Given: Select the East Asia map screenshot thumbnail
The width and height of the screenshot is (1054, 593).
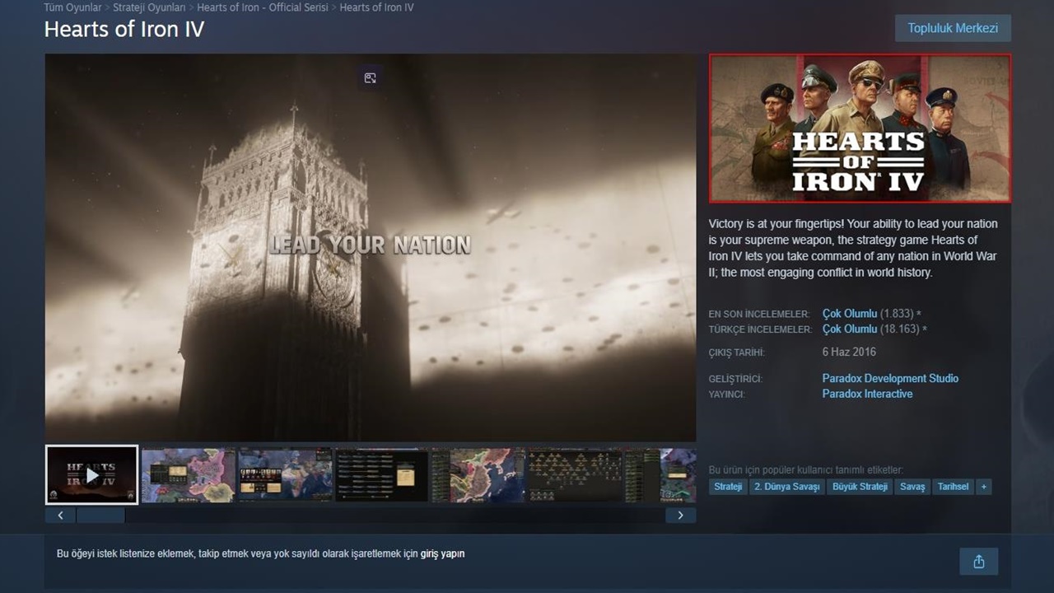Looking at the screenshot, I should point(478,475).
